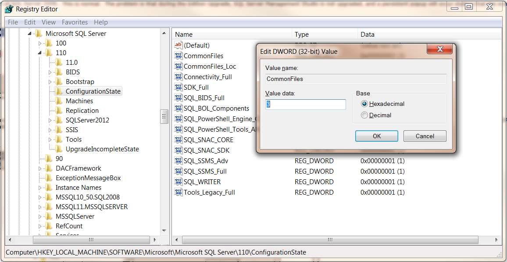Click the Tools_Legacy_Full DWORD icon
507x262 pixels.
[179, 192]
